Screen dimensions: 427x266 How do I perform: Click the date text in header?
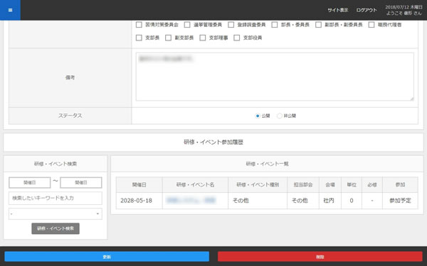click(404, 7)
